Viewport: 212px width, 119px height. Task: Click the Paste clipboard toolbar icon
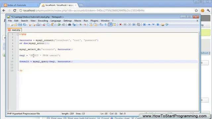coord(53,25)
